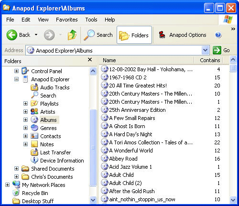Open the View menu

coord(43,20)
